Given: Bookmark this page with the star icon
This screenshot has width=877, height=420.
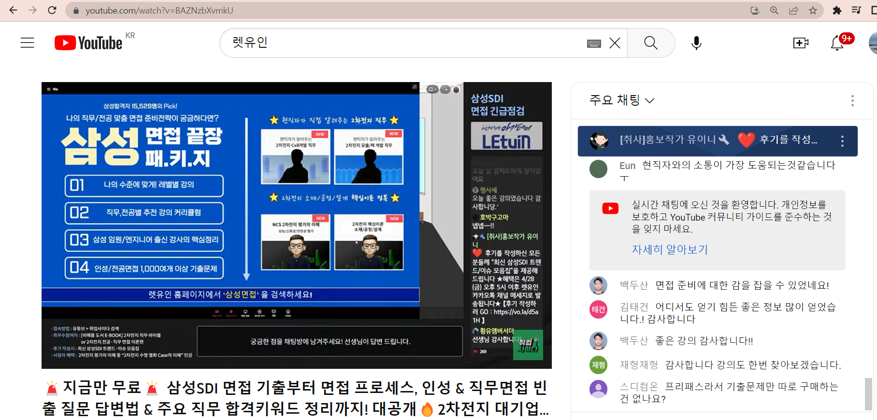Looking at the screenshot, I should 813,10.
